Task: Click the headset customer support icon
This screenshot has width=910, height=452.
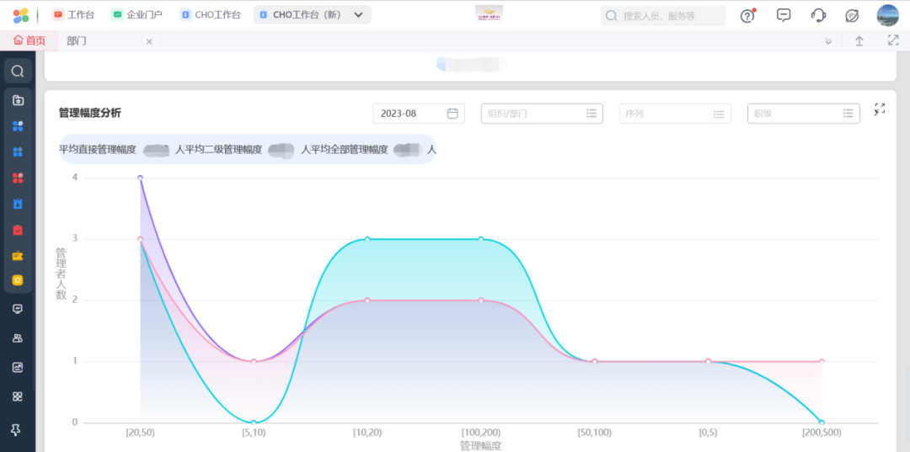Action: point(818,15)
